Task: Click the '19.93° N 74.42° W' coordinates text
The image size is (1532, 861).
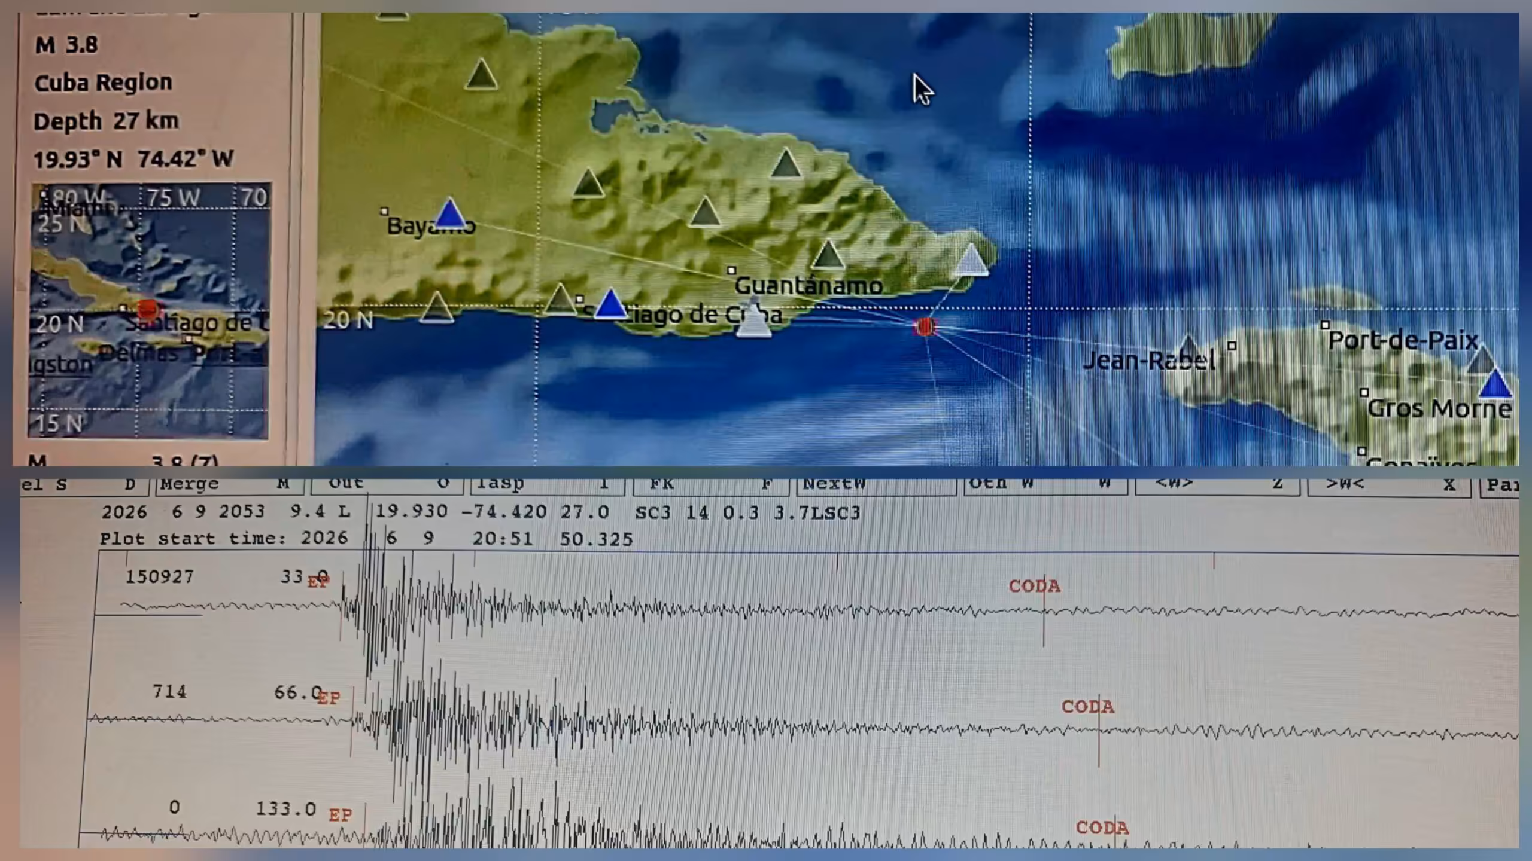Action: click(133, 159)
